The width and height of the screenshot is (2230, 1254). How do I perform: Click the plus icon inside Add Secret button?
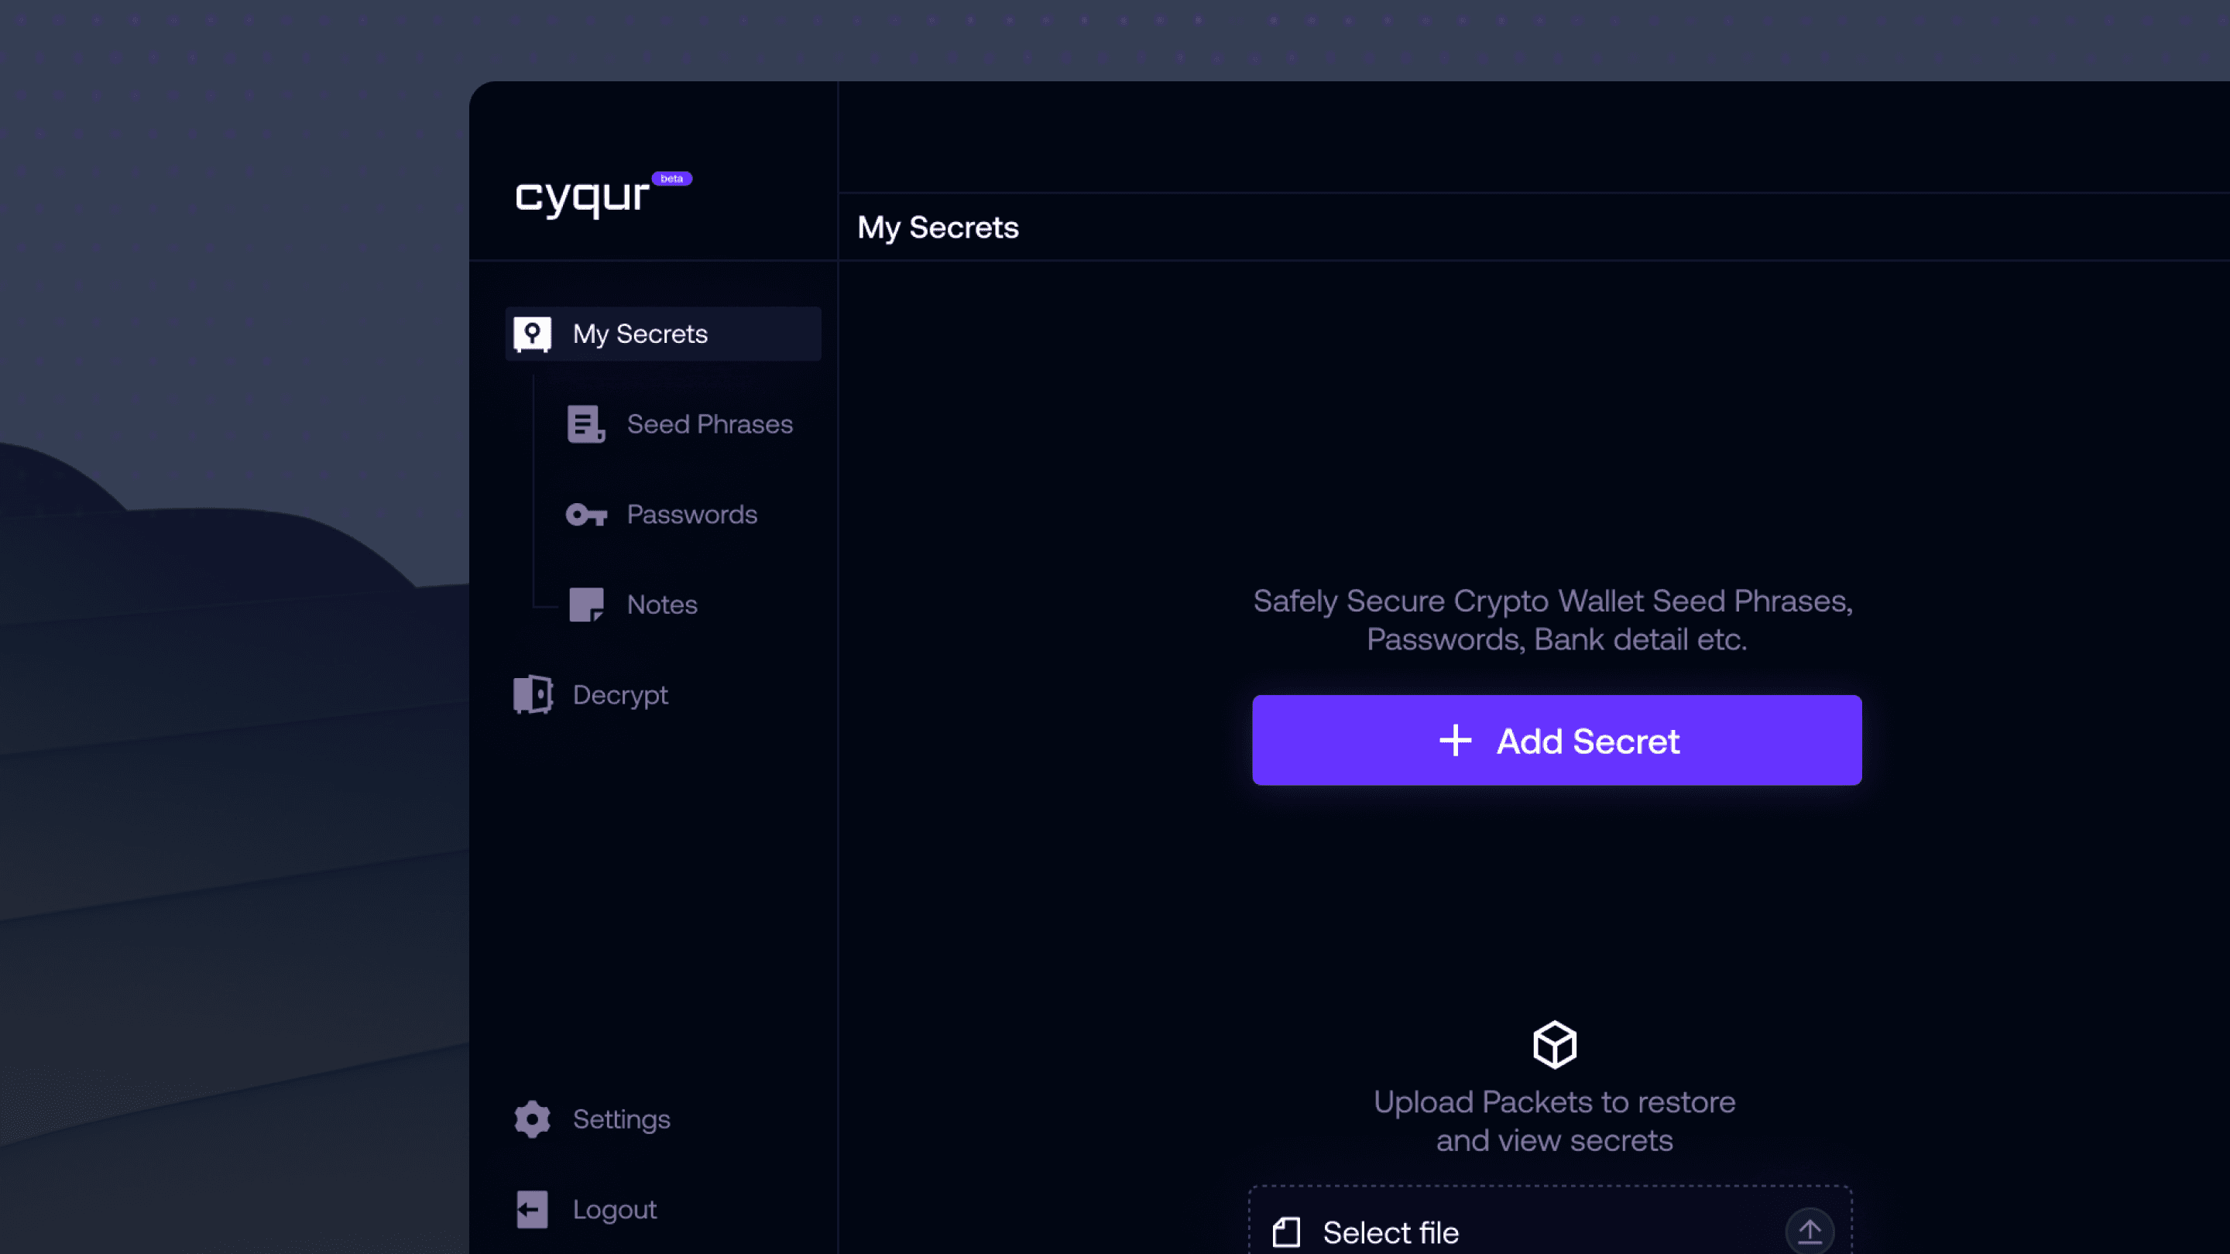pos(1455,741)
